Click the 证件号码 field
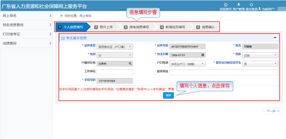This screenshot has width=286, height=139. [188, 47]
